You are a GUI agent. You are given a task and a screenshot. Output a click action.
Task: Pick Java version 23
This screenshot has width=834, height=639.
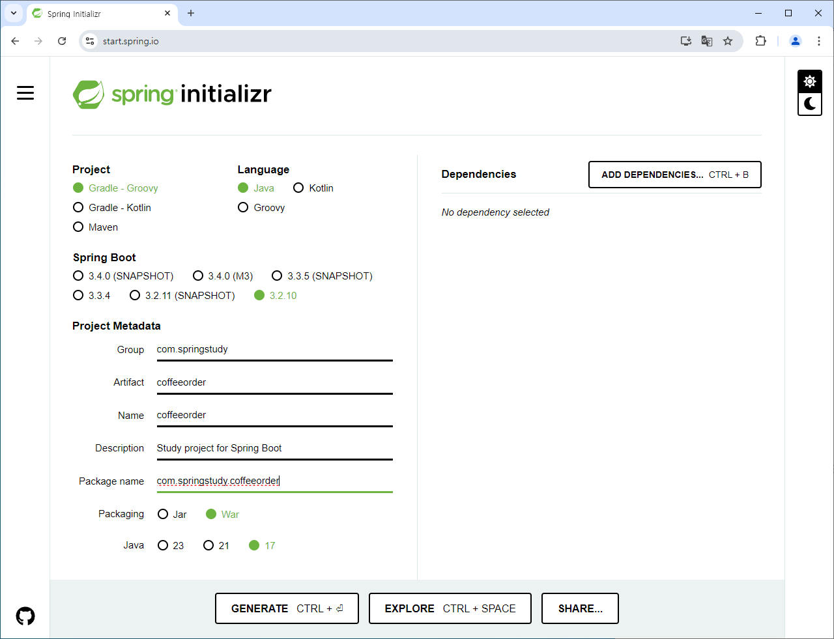(171, 545)
